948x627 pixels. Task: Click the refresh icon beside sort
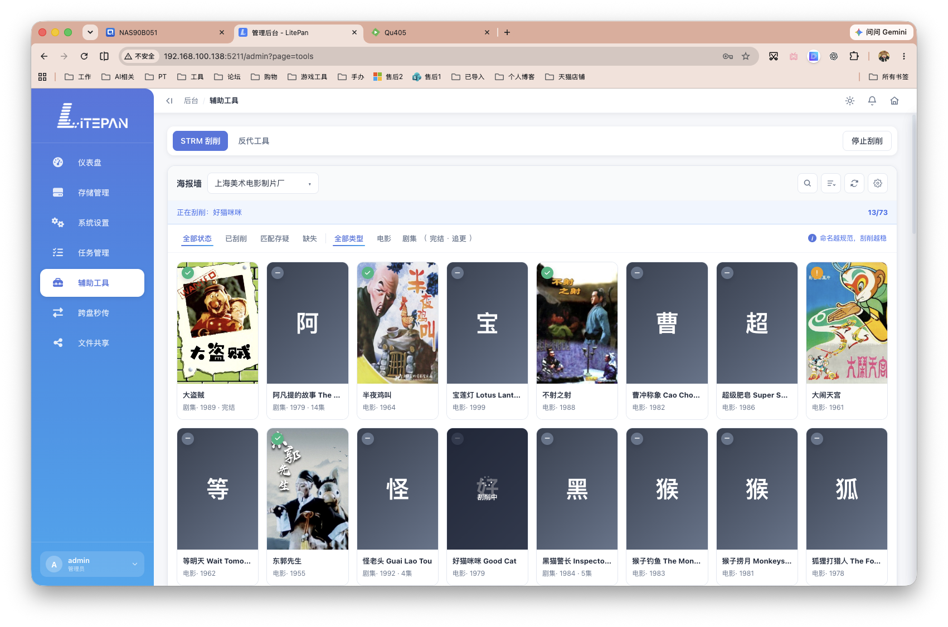[854, 183]
